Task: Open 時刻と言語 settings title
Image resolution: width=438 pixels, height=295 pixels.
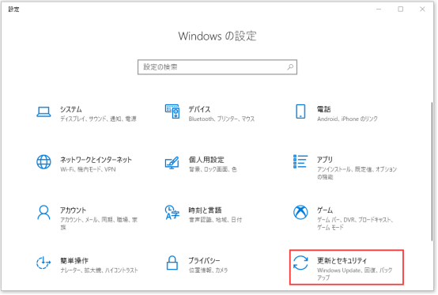Action: 205,210
